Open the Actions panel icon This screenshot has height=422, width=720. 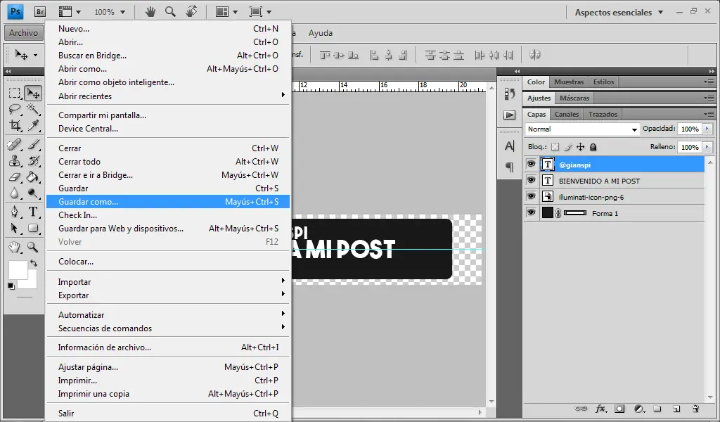(x=510, y=115)
